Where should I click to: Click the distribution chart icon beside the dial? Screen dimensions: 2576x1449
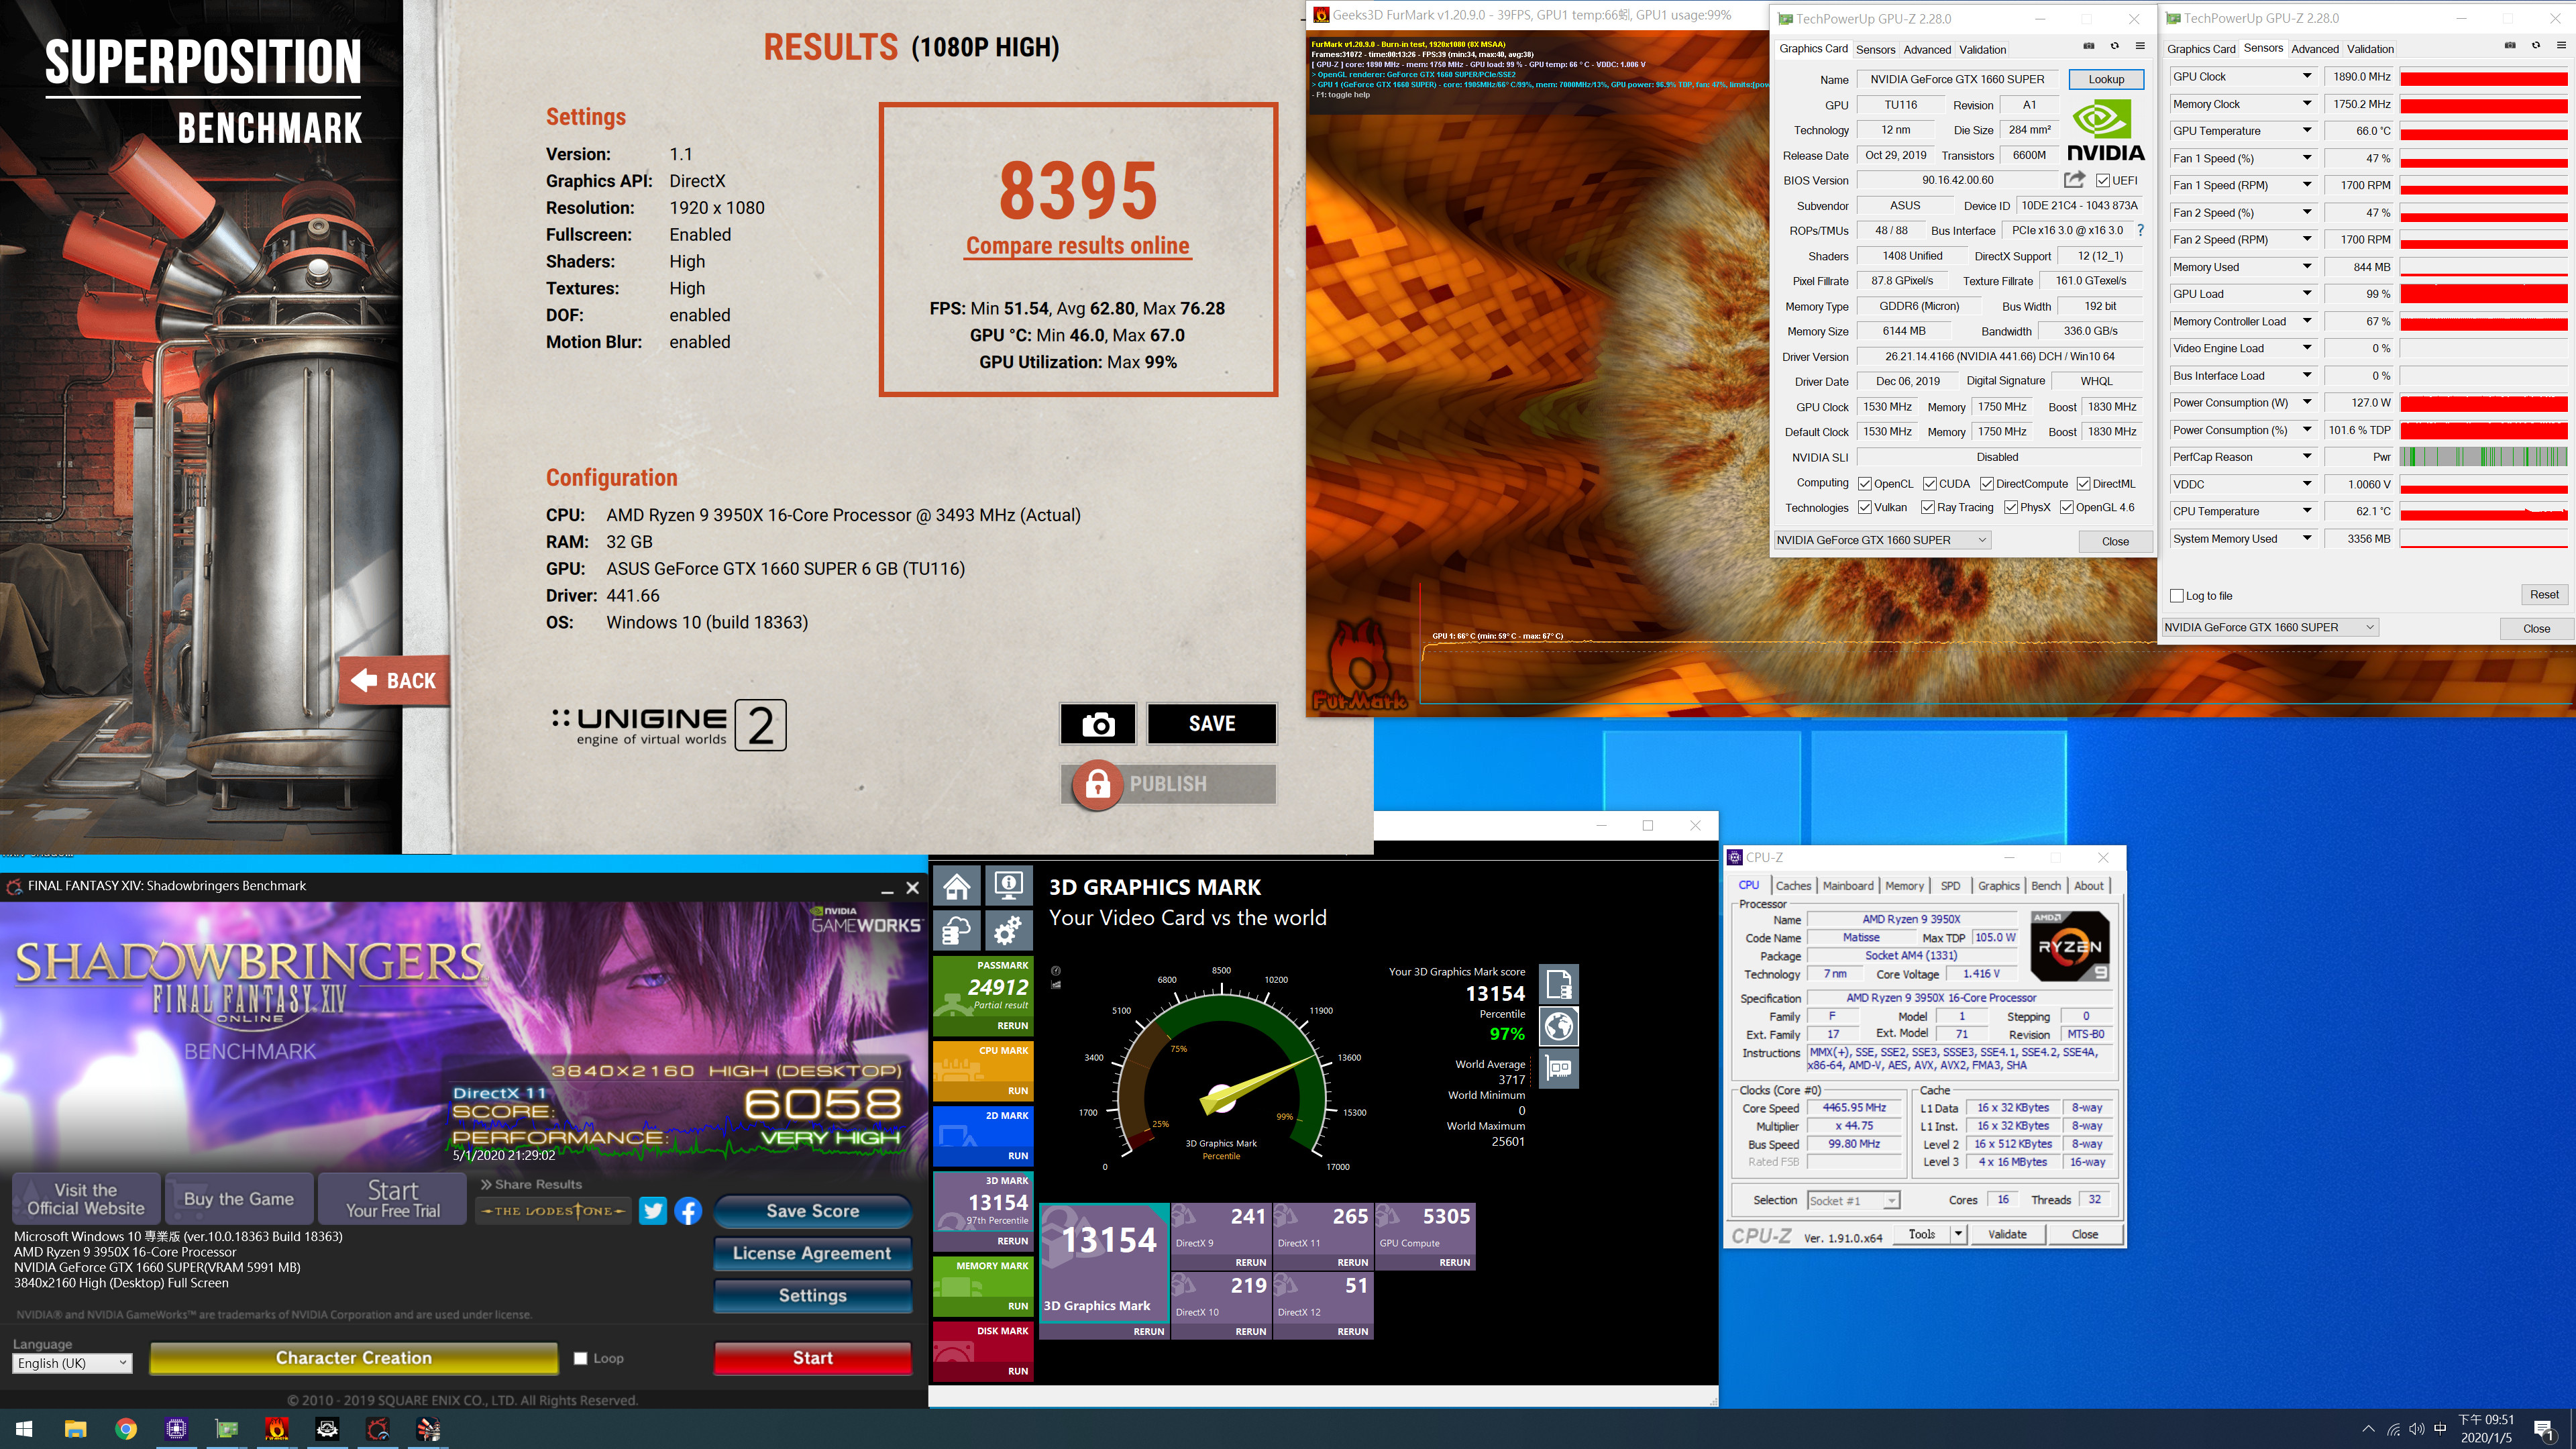1056,985
